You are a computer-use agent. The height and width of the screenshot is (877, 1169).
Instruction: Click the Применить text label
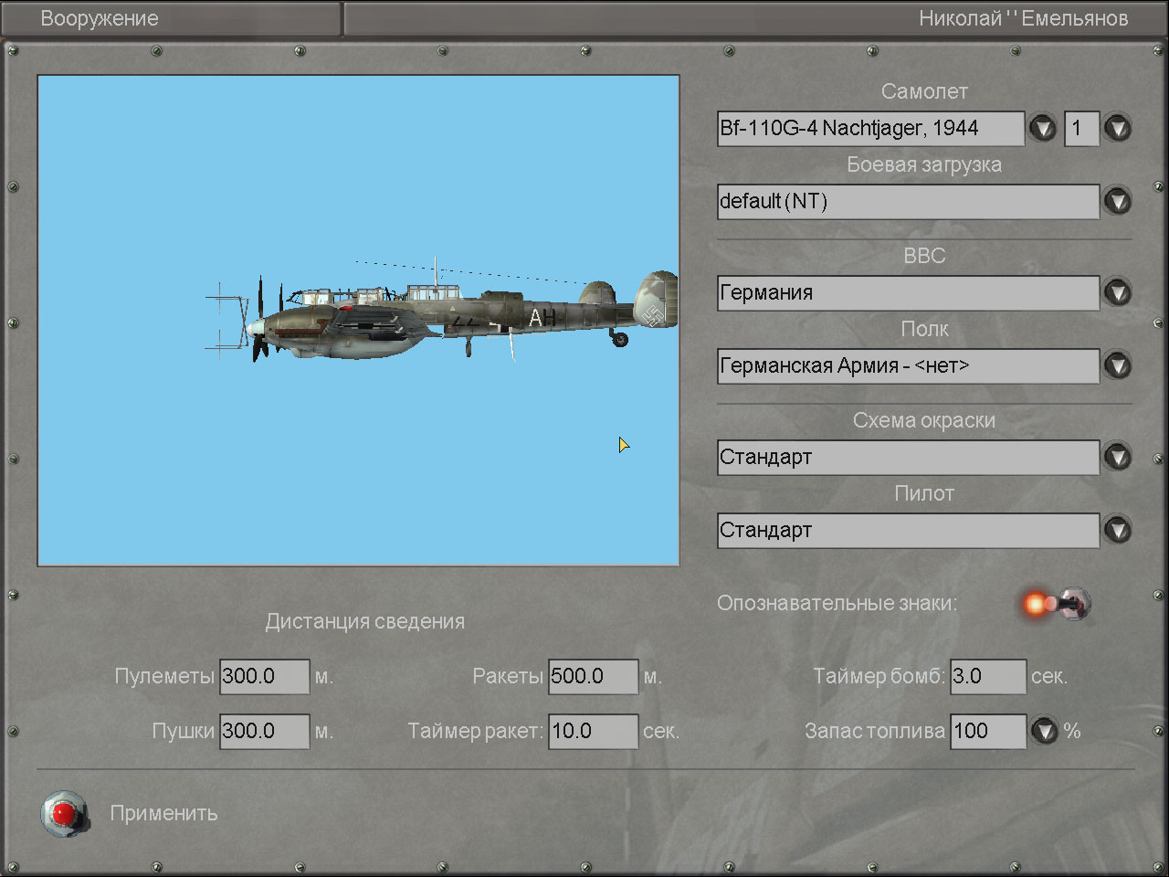pos(164,813)
